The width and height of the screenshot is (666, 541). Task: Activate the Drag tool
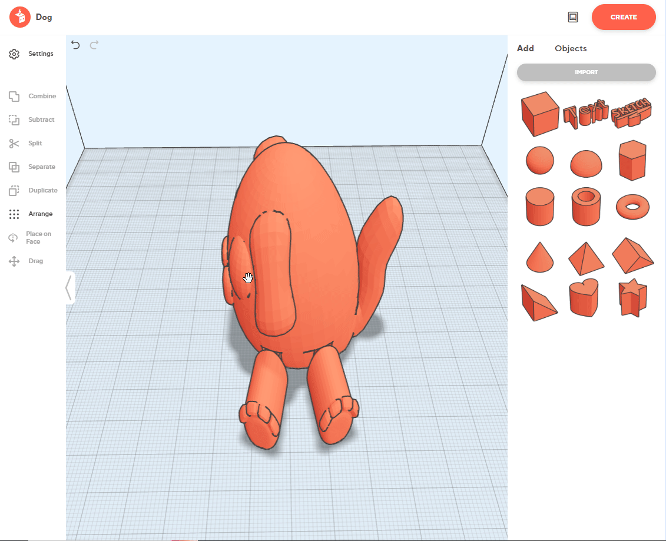click(26, 261)
